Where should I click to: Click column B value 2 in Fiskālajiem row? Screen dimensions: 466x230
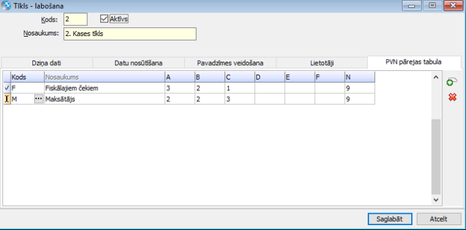click(x=210, y=88)
